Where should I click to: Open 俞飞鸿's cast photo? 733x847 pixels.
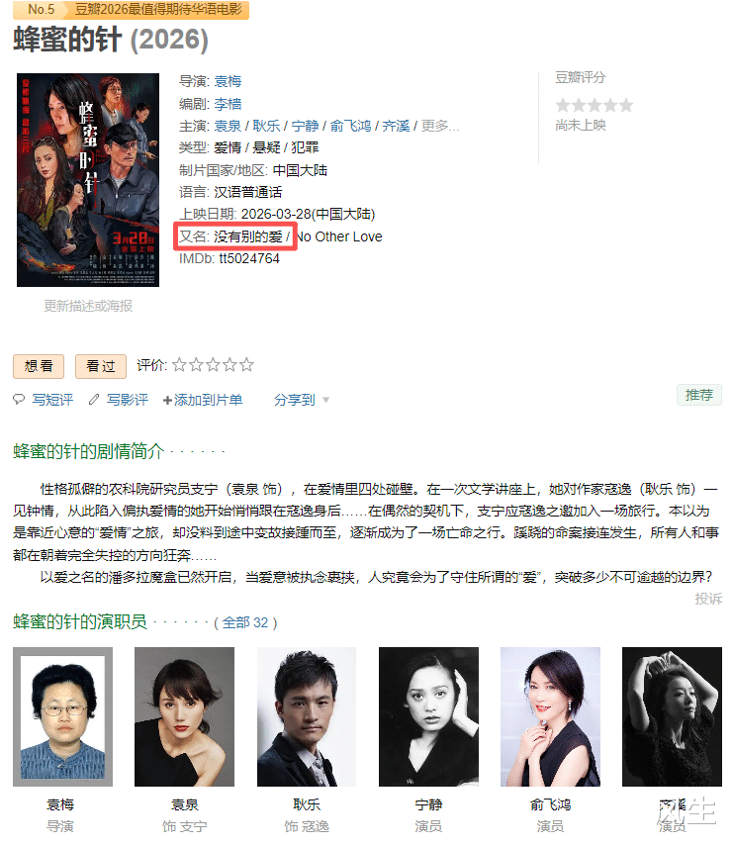pyautogui.click(x=550, y=716)
